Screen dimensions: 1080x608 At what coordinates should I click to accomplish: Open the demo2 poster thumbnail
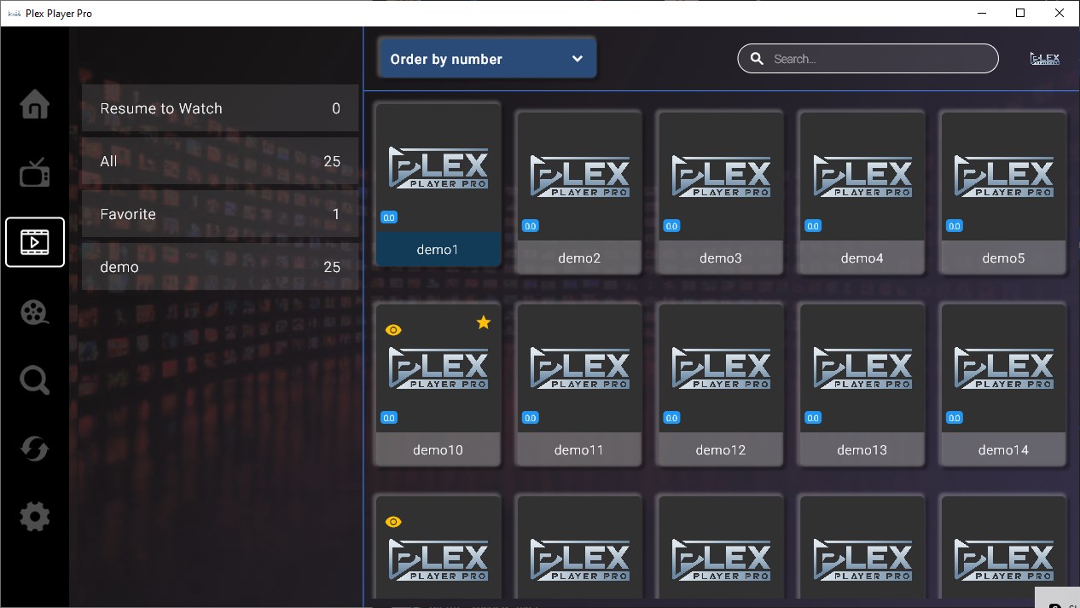tap(579, 177)
